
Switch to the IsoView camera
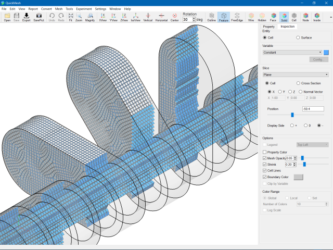coord(135,17)
